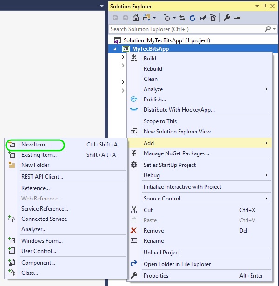Open the search options dropdown arrow
279x286 pixels.
point(274,29)
